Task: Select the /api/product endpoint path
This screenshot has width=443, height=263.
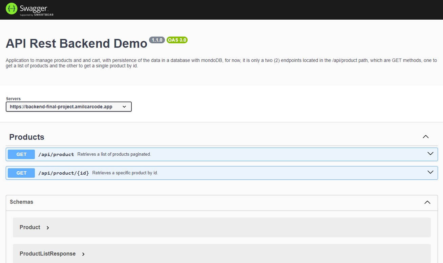Action: tap(56, 154)
